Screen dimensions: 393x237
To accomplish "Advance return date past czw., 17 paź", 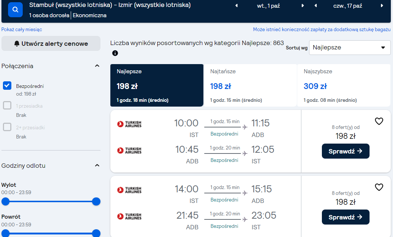I will pyautogui.click(x=382, y=6).
